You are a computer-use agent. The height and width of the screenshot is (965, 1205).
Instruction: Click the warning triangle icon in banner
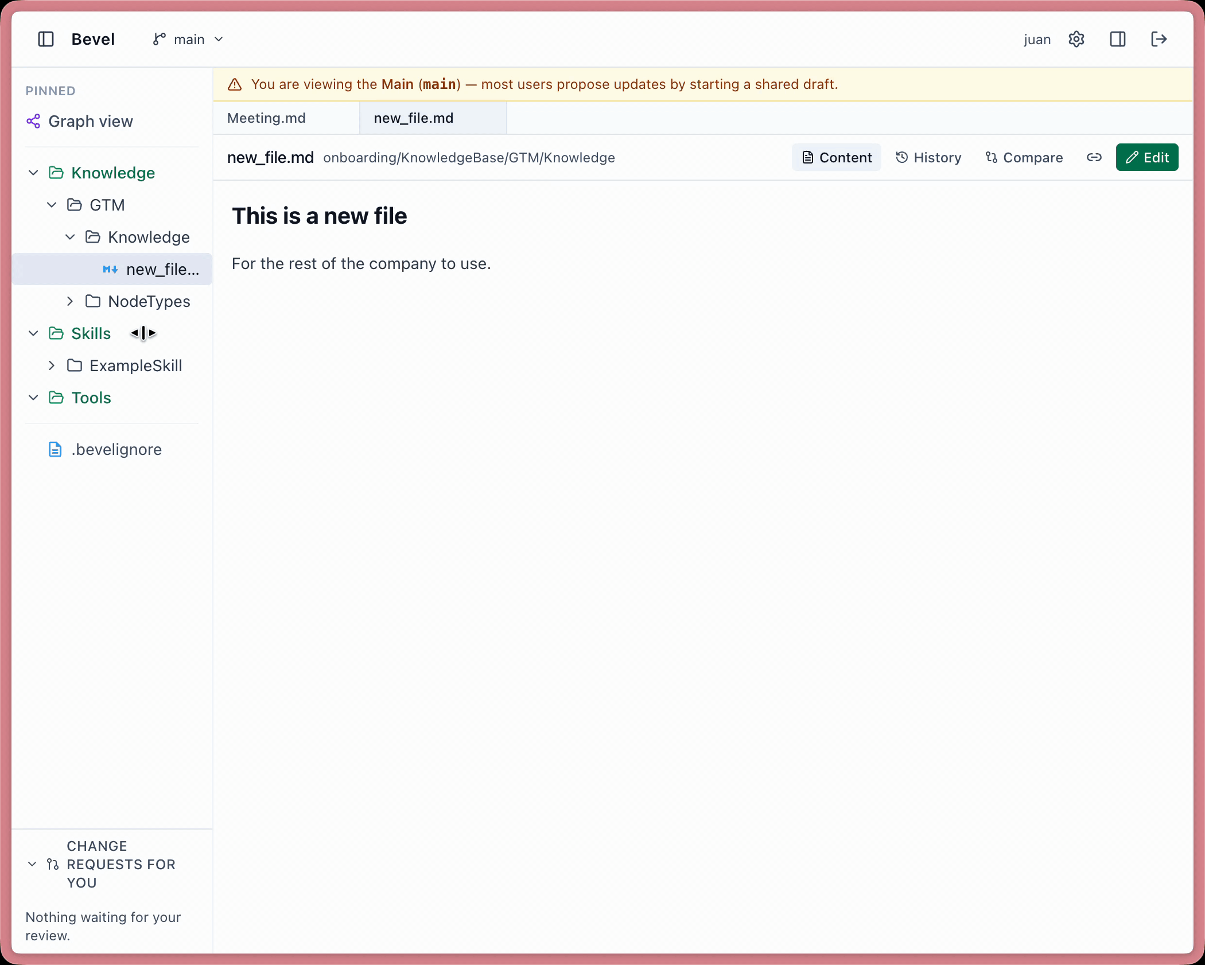235,84
